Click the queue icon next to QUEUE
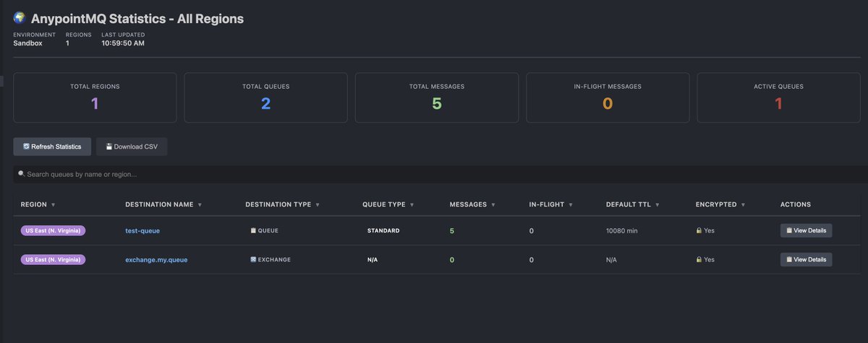Screen dimensions: 868x343 click(253, 230)
